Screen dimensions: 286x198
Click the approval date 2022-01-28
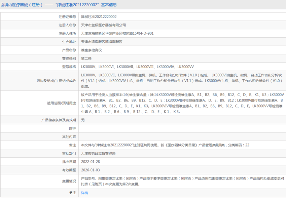91,162
